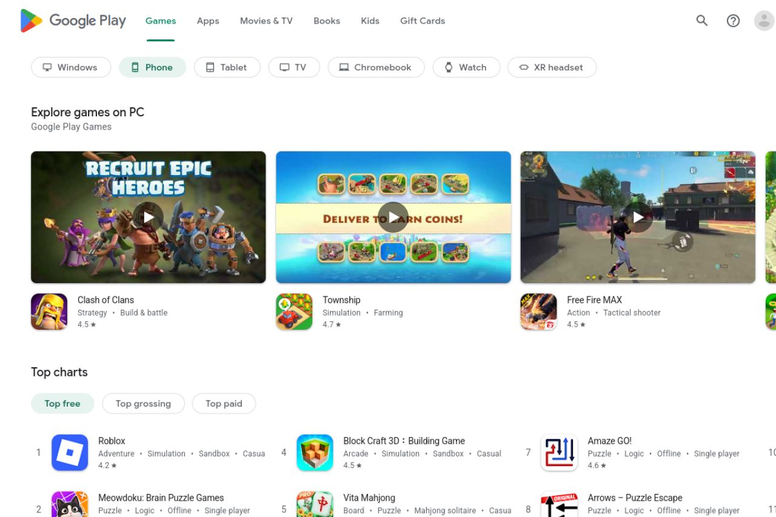The image size is (776, 517).
Task: Play the Clash of Clans video
Action: tap(149, 217)
